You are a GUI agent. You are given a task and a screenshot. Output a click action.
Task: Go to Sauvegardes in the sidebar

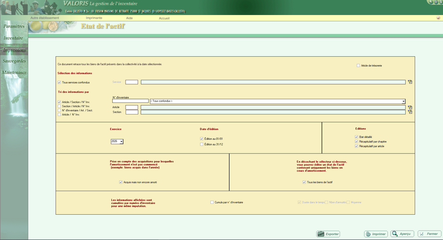[14, 61]
